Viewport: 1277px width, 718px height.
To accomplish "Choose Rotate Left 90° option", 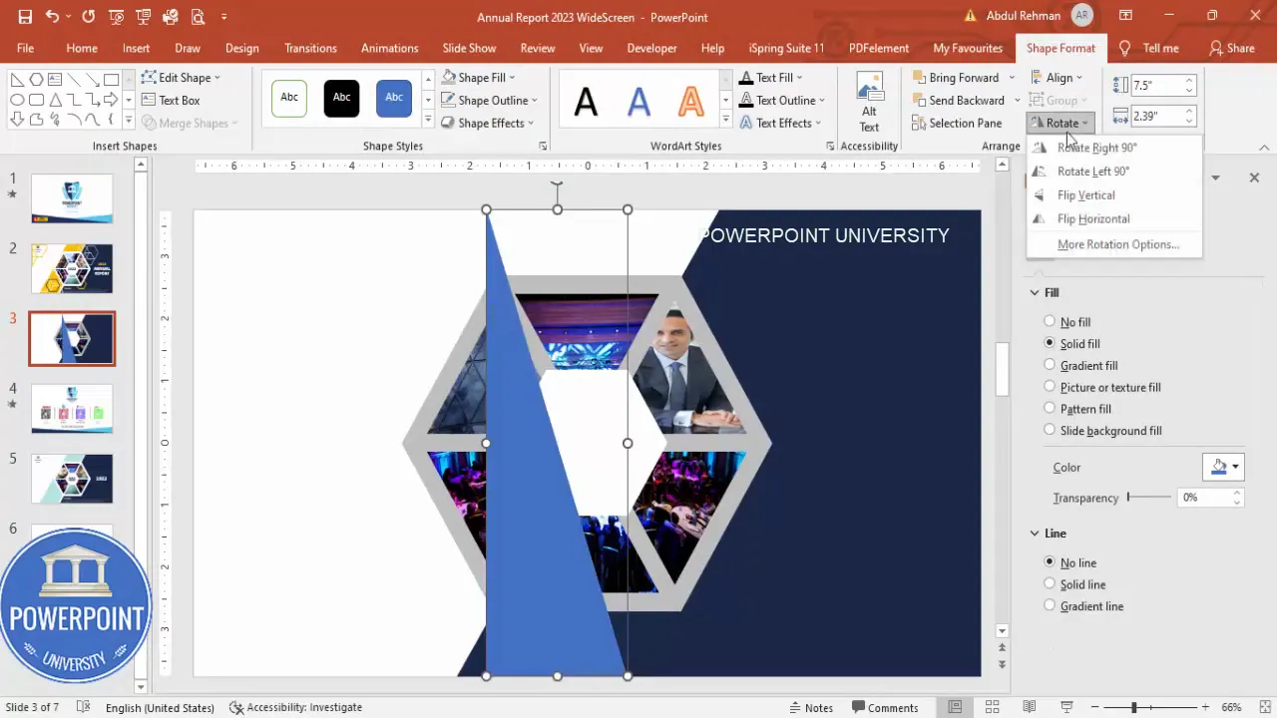I will click(1092, 172).
